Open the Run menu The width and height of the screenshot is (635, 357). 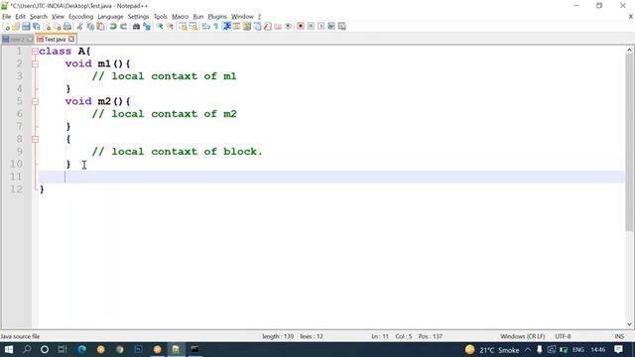[198, 17]
